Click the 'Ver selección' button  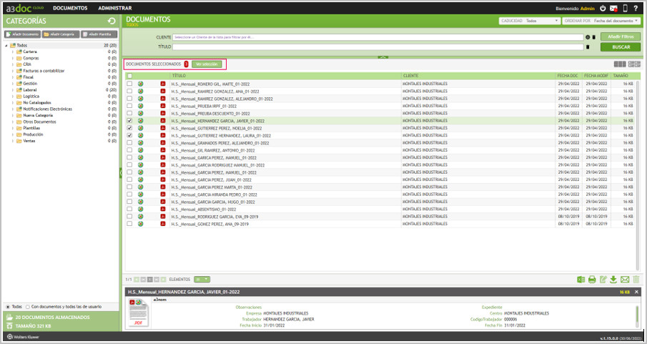[x=206, y=64]
